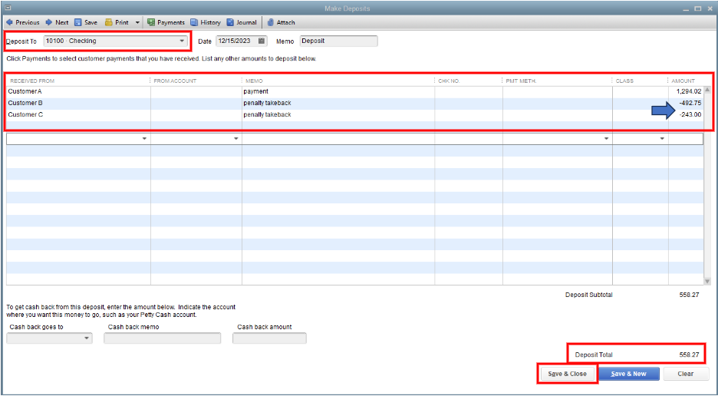Click the Save & New button
The image size is (718, 396).
point(629,374)
